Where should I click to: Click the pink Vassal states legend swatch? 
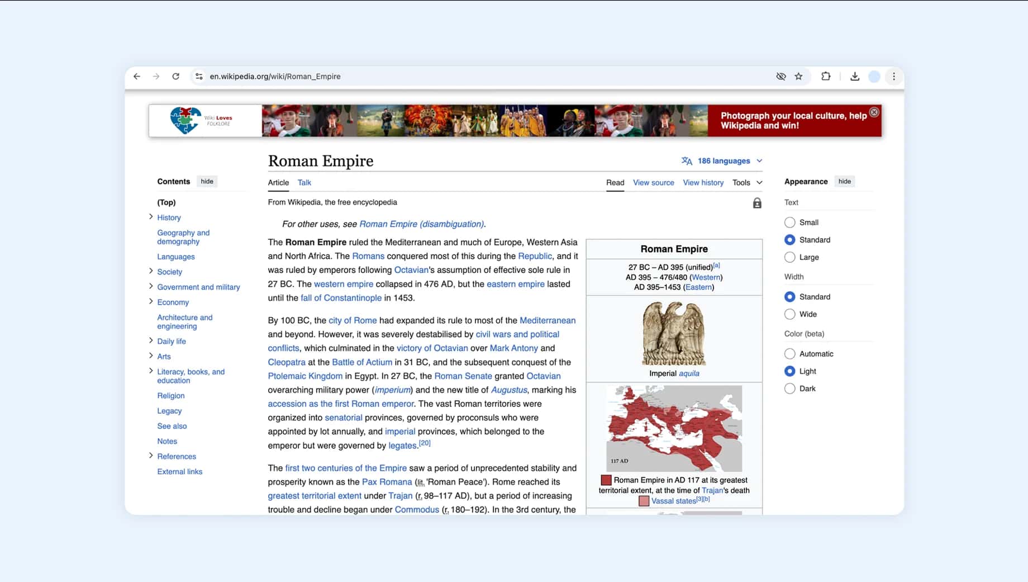click(644, 501)
